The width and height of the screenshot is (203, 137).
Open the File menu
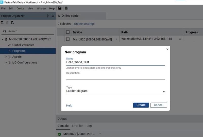point(3,8)
